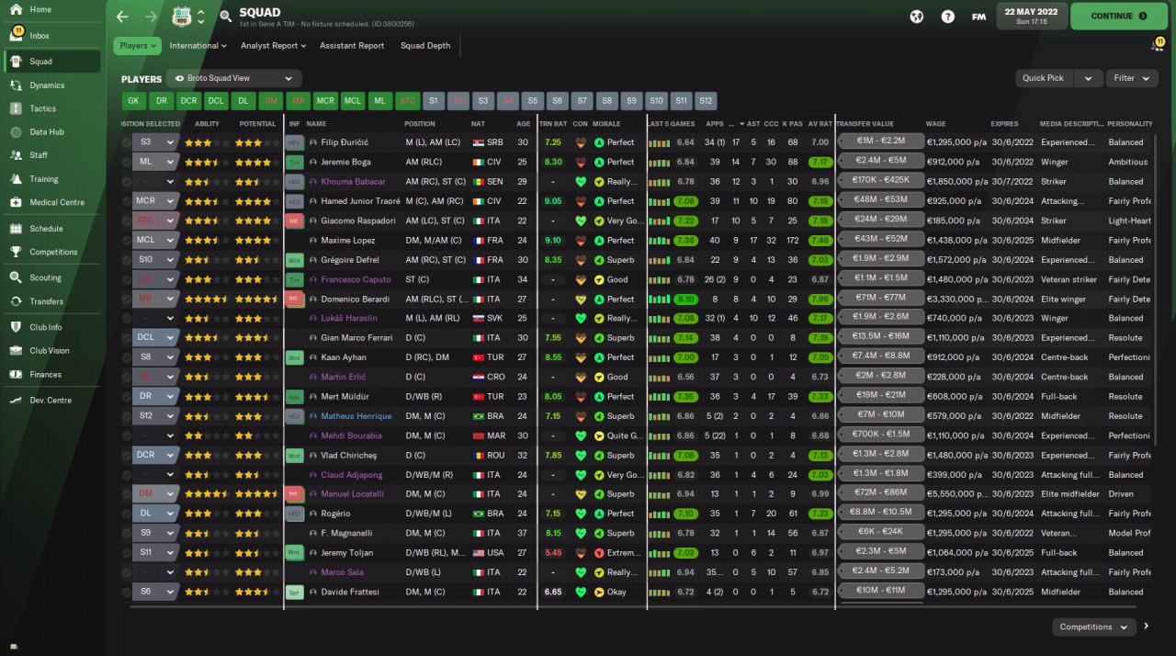The width and height of the screenshot is (1176, 656).
Task: Open the help question mark icon
Action: 947,17
